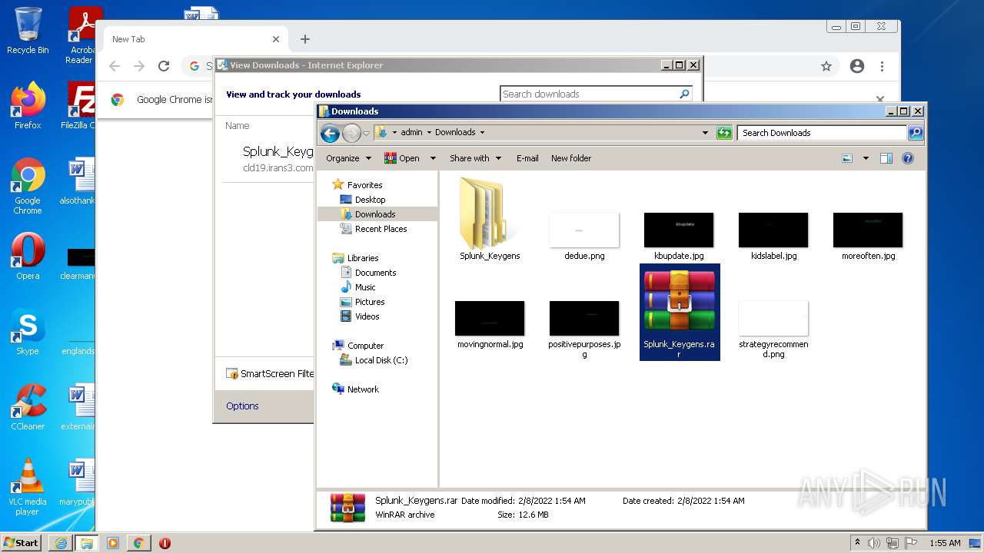Click the admin breadcrumb in the address bar
This screenshot has height=553, width=984.
point(411,132)
